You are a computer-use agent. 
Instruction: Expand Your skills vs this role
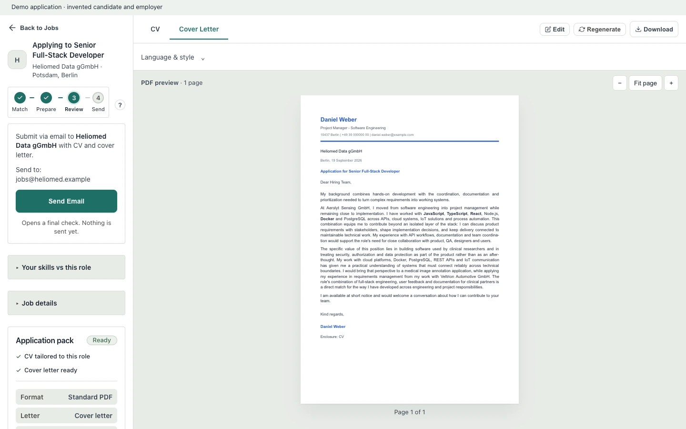click(66, 267)
